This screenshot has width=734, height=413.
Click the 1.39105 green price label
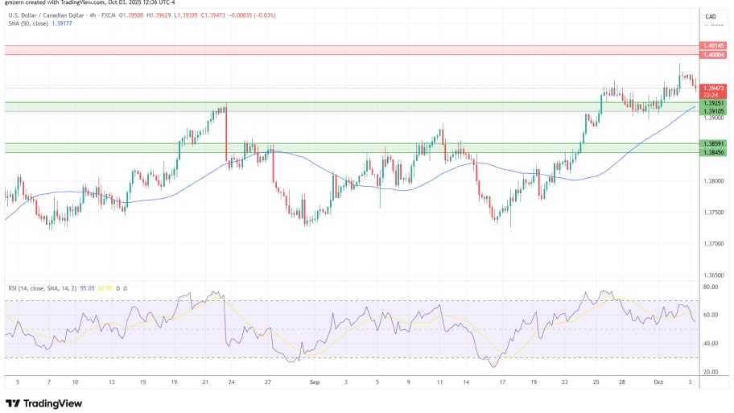(x=713, y=111)
